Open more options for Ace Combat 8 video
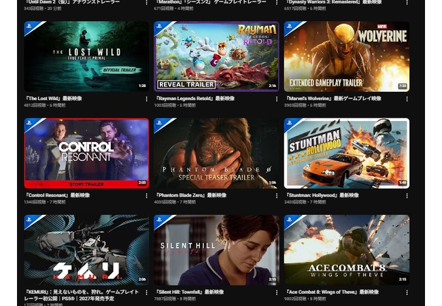 point(407,292)
